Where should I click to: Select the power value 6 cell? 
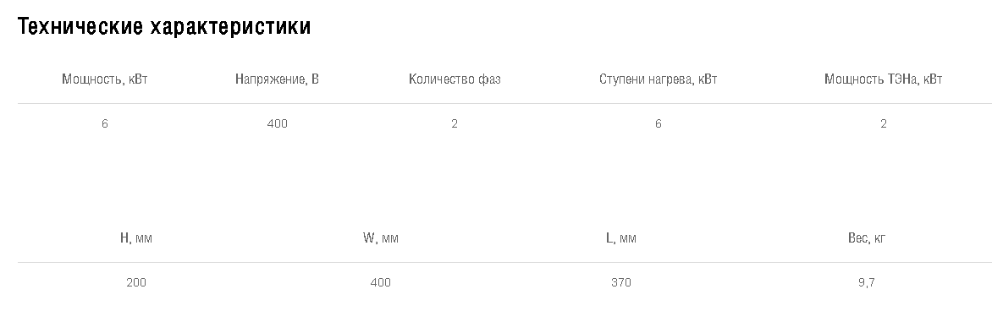(x=104, y=123)
